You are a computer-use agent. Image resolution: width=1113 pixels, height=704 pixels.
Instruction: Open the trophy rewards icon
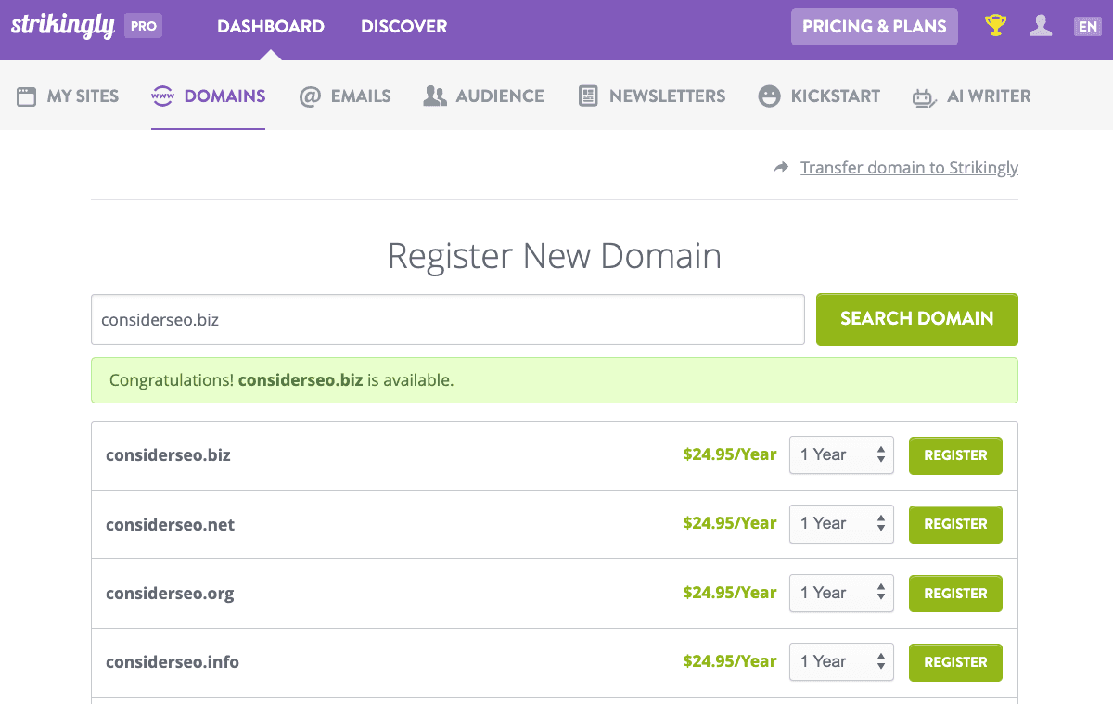pyautogui.click(x=995, y=26)
